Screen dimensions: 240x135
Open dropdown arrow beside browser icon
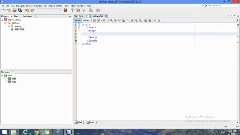[x=69, y=10]
